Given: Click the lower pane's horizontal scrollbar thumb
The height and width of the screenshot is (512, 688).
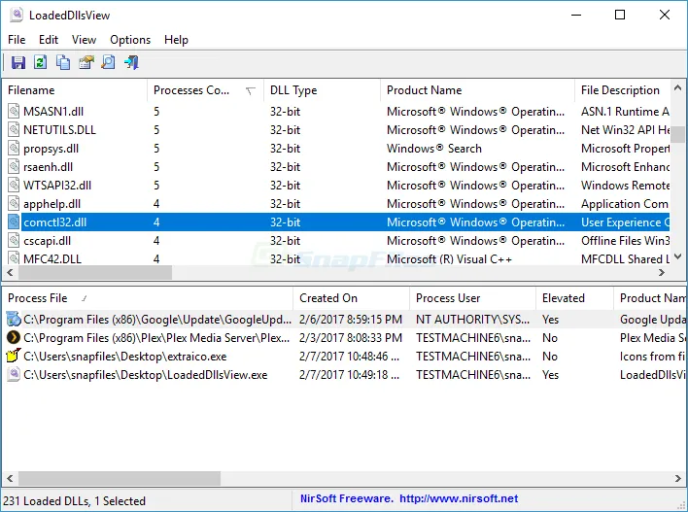Looking at the screenshot, I should coord(119,478).
